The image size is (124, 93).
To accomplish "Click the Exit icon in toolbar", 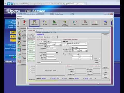I will tap(24, 23).
